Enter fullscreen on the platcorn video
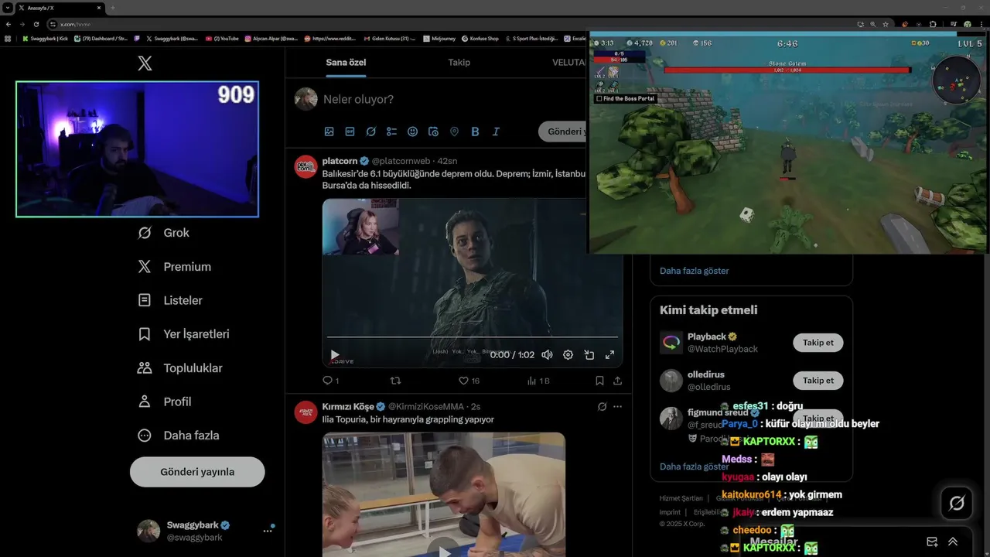The width and height of the screenshot is (990, 557). tap(609, 354)
